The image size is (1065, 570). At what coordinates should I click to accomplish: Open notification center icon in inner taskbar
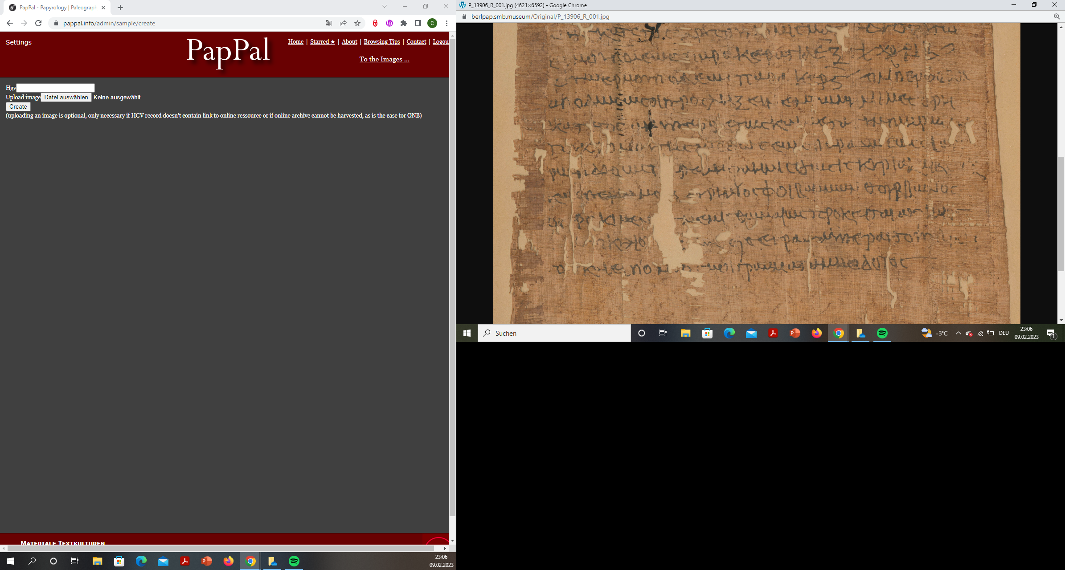[x=1051, y=333]
